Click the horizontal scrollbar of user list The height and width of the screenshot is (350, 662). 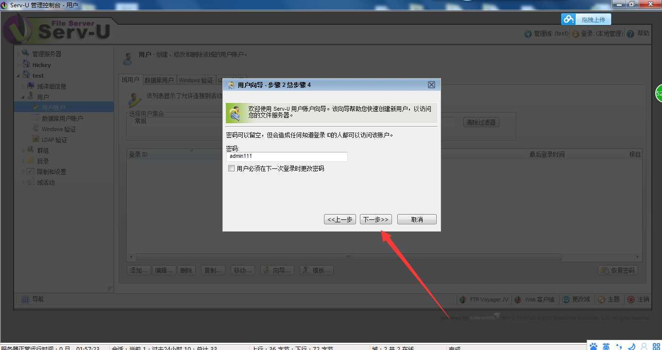pyautogui.click(x=348, y=257)
